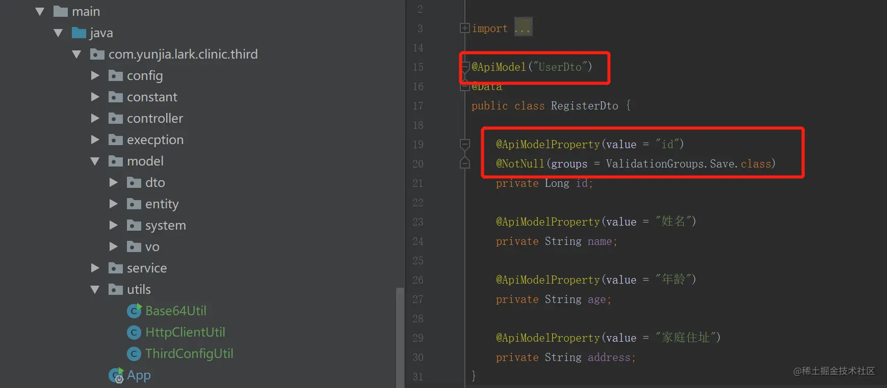Screen dimensions: 887x388
Task: Collapse the model package arrow
Action: (x=95, y=161)
